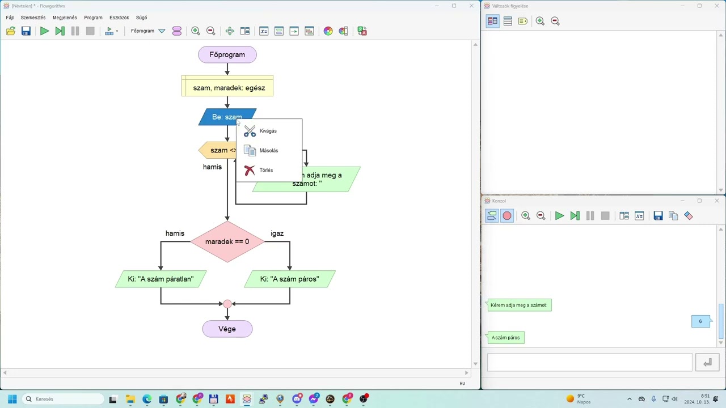Copy the console output to clipboard
This screenshot has width=726, height=408.
tap(673, 216)
